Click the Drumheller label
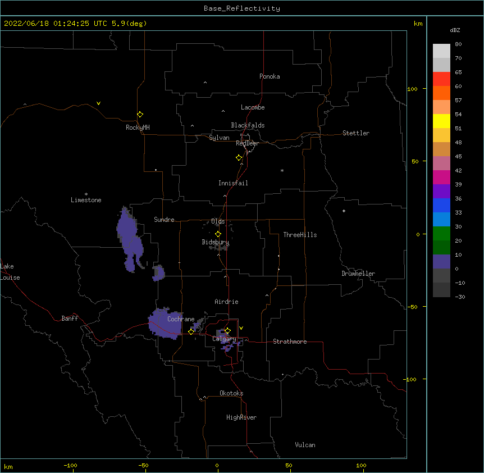 click(358, 274)
